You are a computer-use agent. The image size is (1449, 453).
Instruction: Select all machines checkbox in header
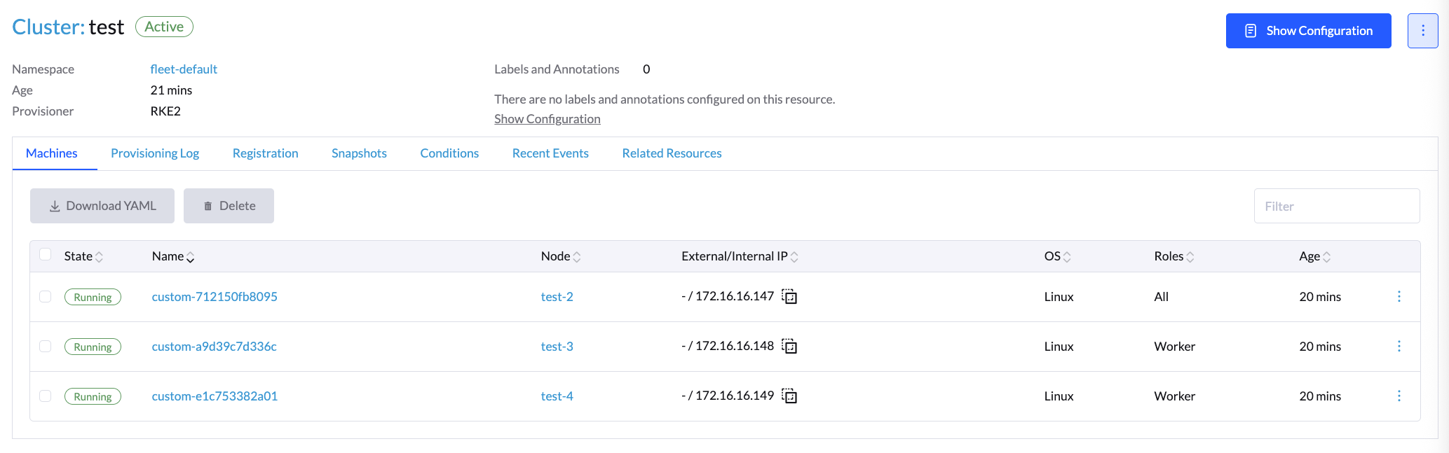coord(46,254)
